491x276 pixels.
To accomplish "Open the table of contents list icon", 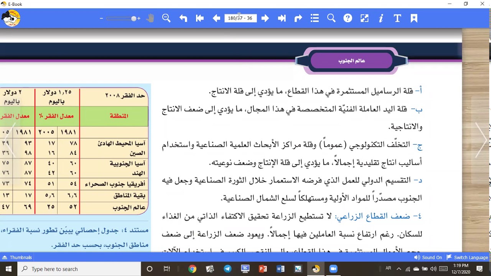I will pos(315,18).
